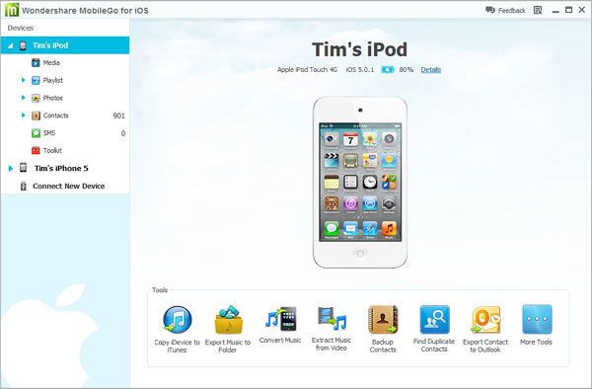592x389 pixels.
Task: Open the Convert Music tool
Action: (280, 325)
